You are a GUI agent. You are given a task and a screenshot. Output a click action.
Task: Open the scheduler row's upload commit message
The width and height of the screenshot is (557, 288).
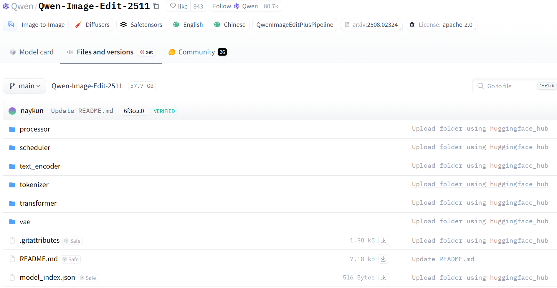coord(480,147)
